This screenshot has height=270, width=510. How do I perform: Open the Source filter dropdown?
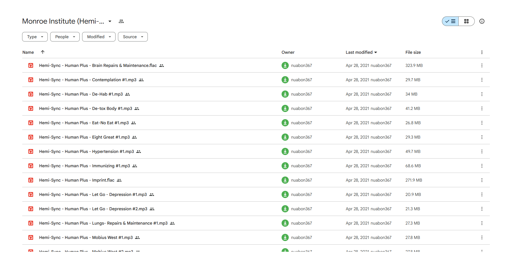click(133, 37)
